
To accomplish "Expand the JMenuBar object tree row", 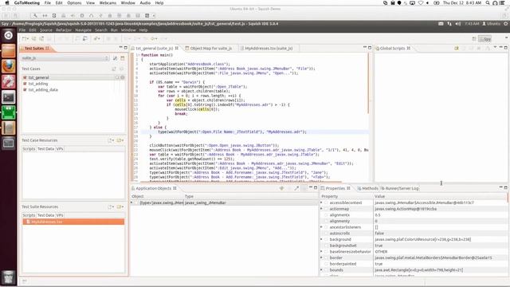I will (132, 202).
